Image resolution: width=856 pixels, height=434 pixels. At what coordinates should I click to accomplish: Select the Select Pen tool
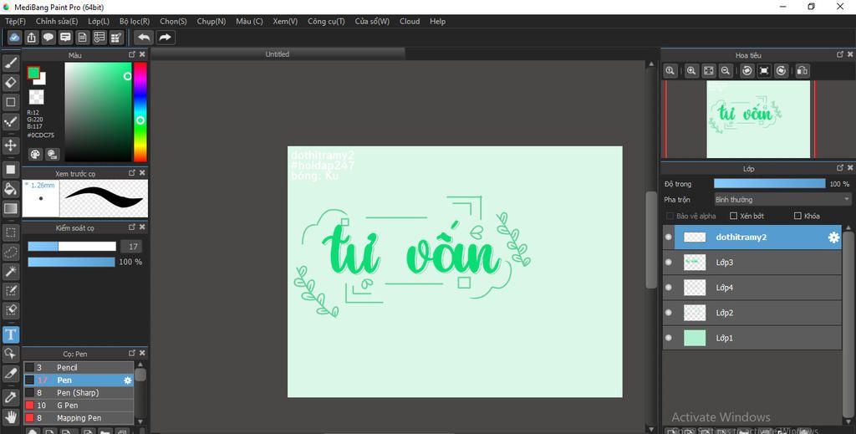(x=10, y=291)
